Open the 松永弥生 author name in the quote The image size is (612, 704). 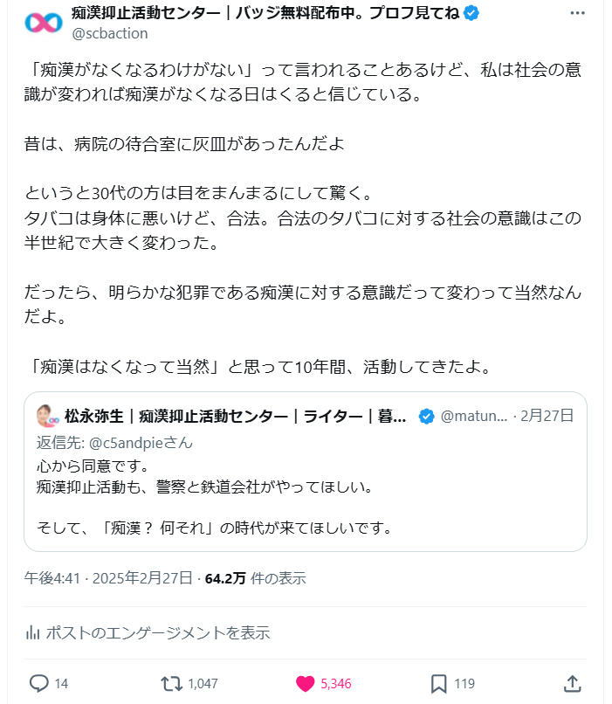coord(236,416)
